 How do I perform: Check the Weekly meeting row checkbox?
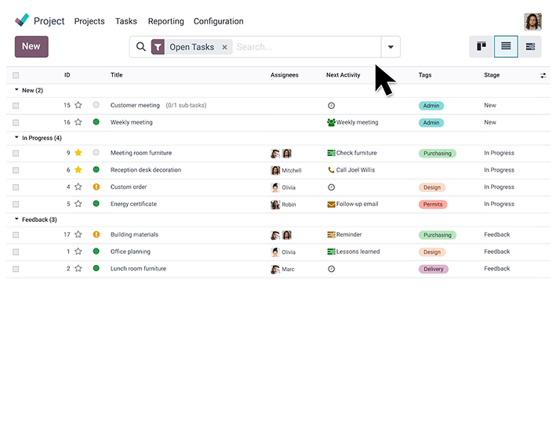[x=16, y=122]
